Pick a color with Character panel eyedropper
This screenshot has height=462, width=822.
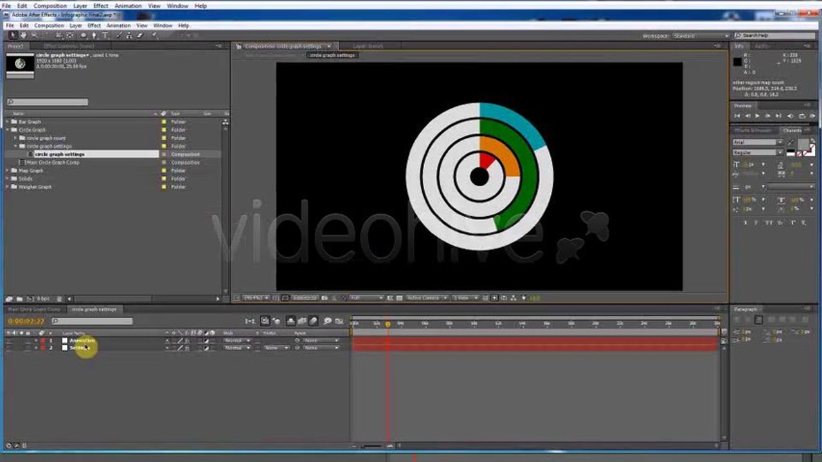click(x=791, y=142)
